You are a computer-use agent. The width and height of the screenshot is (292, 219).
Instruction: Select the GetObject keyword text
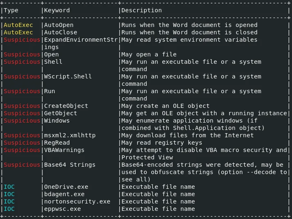point(61,113)
